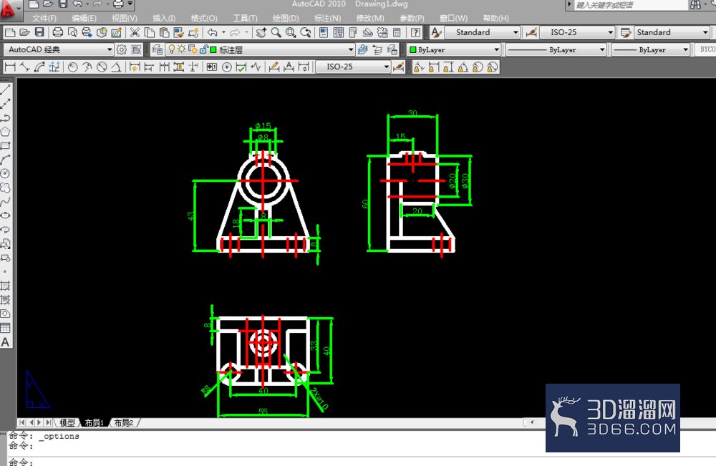The height and width of the screenshot is (466, 716).
Task: Click the Tolerance dimension tool
Action: point(212,67)
